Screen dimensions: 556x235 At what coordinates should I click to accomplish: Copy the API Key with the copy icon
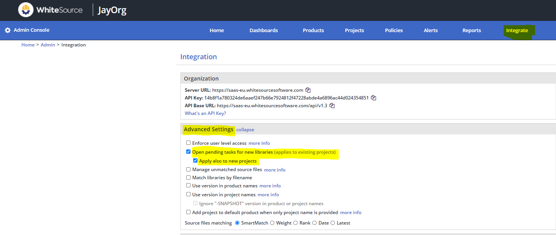[x=373, y=98]
